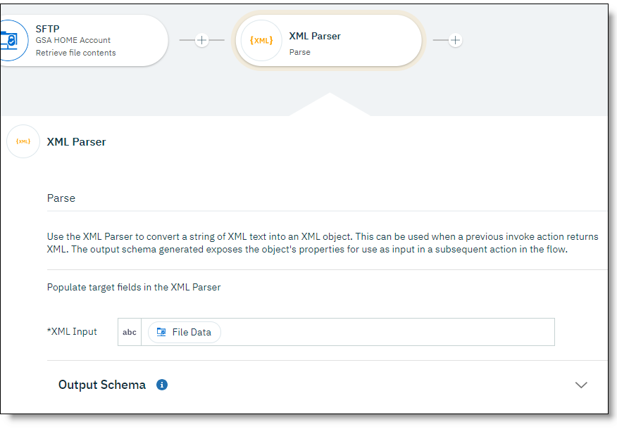The width and height of the screenshot is (617, 429).
Task: Click the XML Parser panel title
Action: tap(76, 141)
